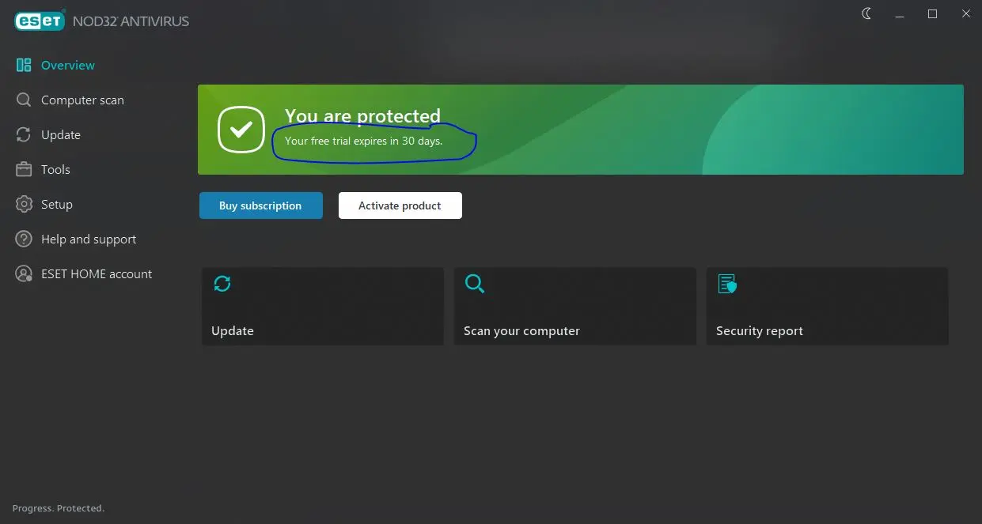Click the Buy subscription button
The height and width of the screenshot is (524, 982).
point(261,205)
